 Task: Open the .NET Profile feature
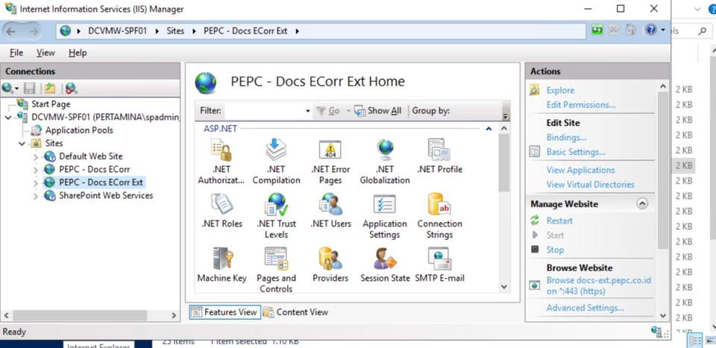(439, 157)
